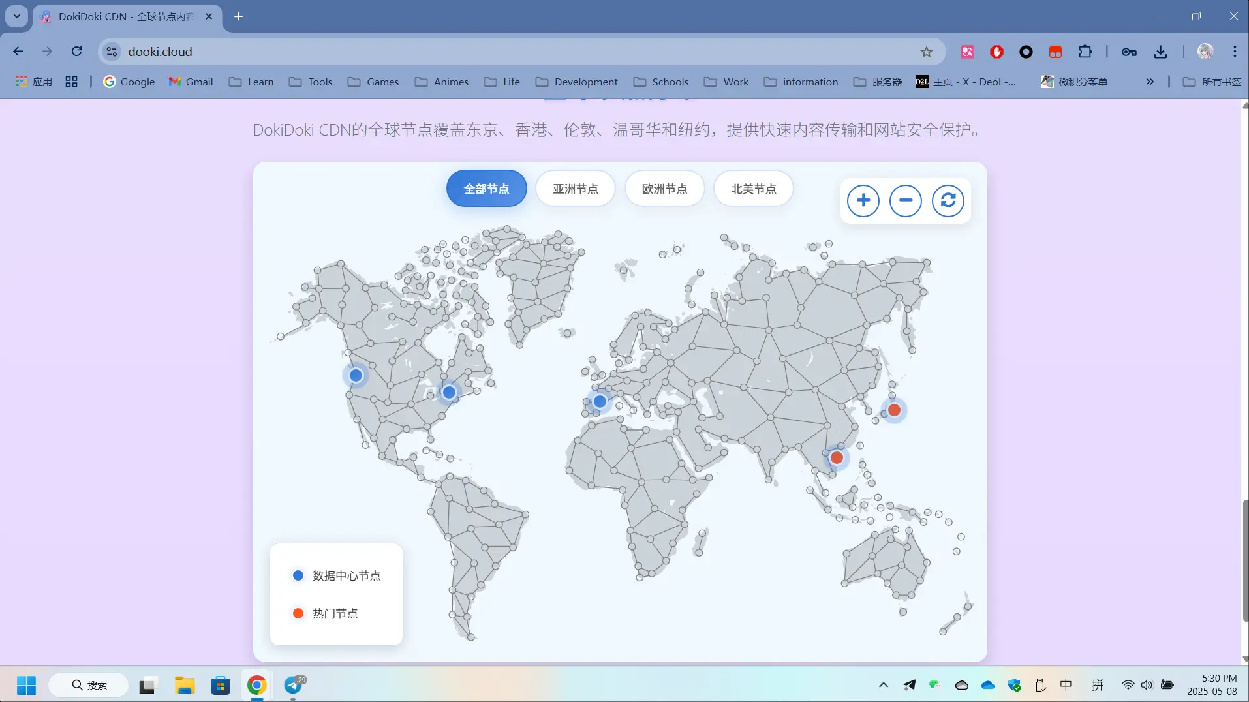Go back to previous page

tap(18, 52)
